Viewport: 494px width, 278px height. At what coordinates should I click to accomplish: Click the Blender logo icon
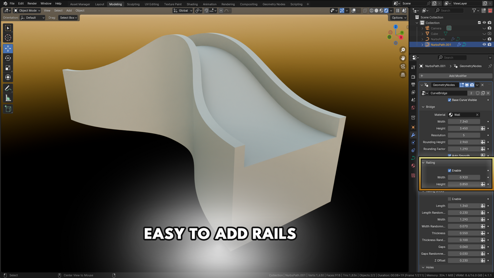pyautogui.click(x=5, y=4)
